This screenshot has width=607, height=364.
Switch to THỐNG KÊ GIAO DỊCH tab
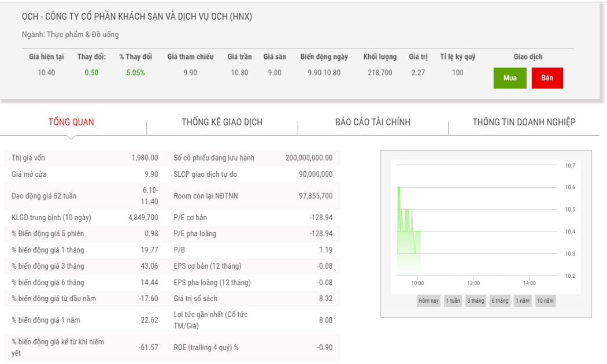(x=222, y=122)
